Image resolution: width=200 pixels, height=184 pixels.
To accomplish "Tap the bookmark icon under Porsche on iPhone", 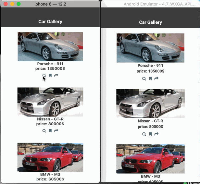I will coord(50,75).
